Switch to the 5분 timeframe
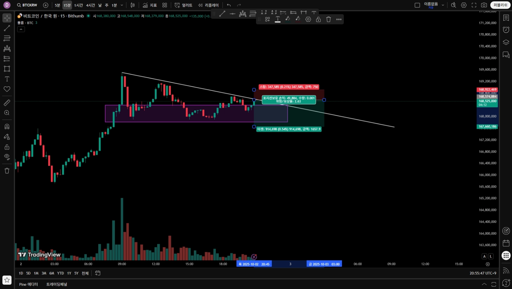This screenshot has height=289, width=512. coord(58,5)
